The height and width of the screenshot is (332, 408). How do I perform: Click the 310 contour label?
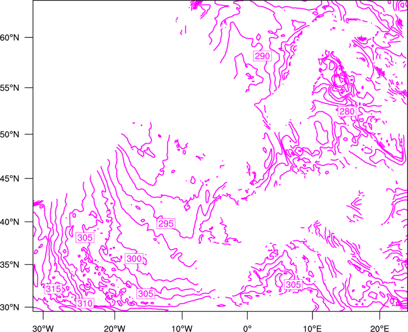tap(85, 303)
